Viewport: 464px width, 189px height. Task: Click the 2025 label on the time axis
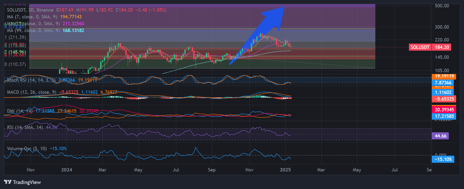coord(285,170)
